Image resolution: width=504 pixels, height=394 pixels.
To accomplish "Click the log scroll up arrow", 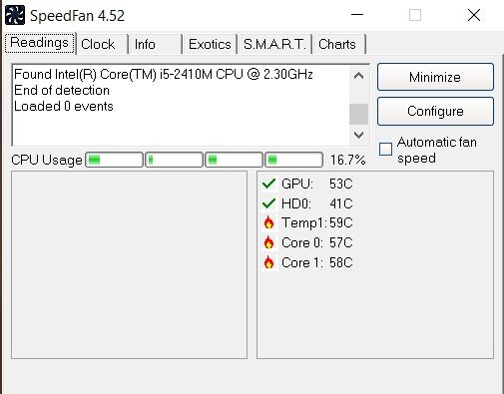I will pos(358,76).
